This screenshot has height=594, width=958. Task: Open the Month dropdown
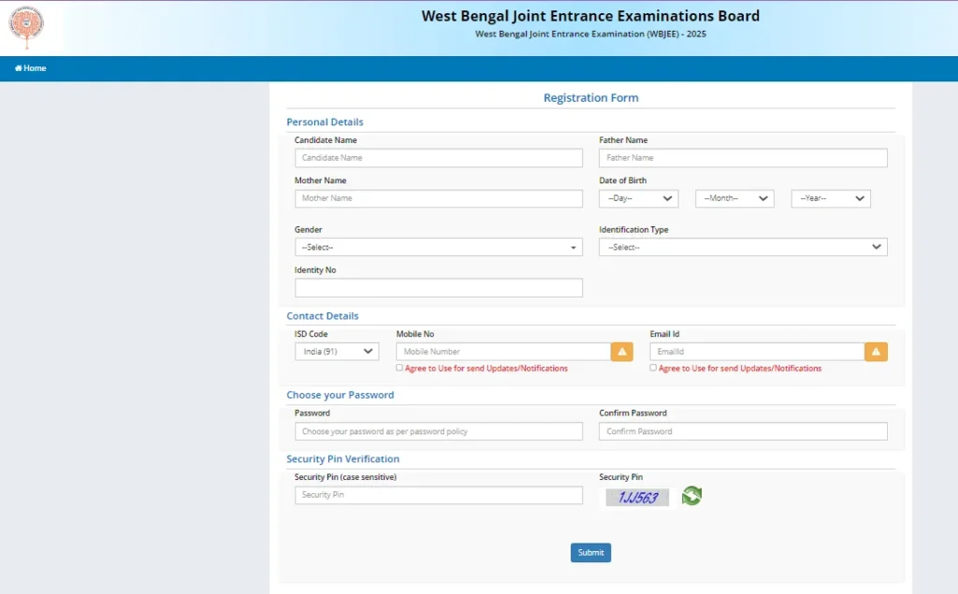coord(734,198)
